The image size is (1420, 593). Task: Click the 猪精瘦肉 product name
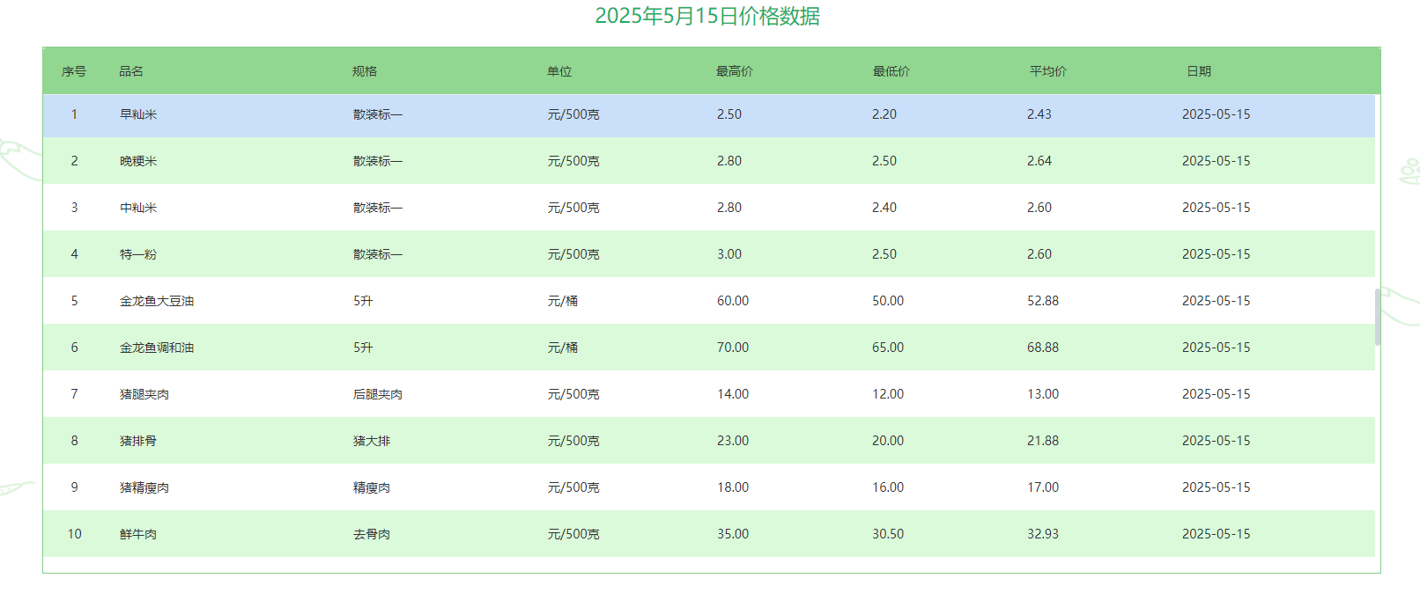coord(144,487)
